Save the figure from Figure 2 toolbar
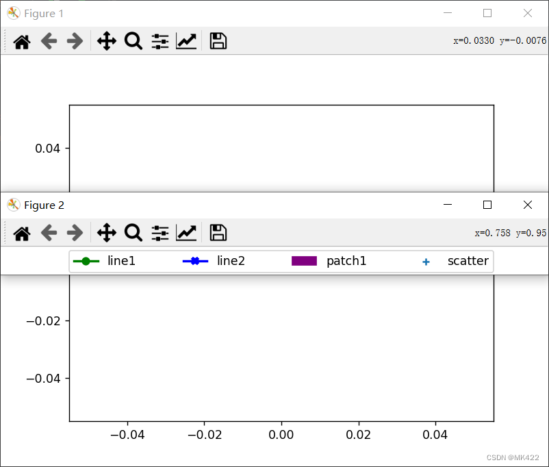 (x=218, y=233)
